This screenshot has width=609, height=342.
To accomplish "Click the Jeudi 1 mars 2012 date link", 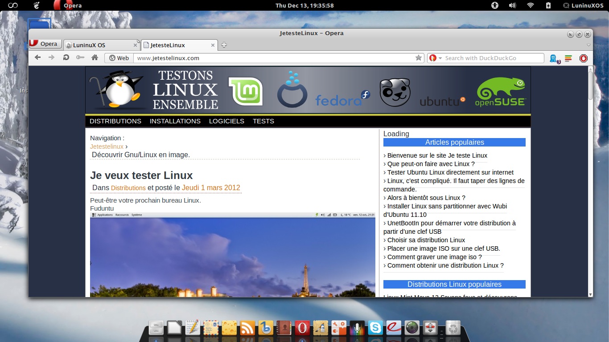I will [x=211, y=187].
